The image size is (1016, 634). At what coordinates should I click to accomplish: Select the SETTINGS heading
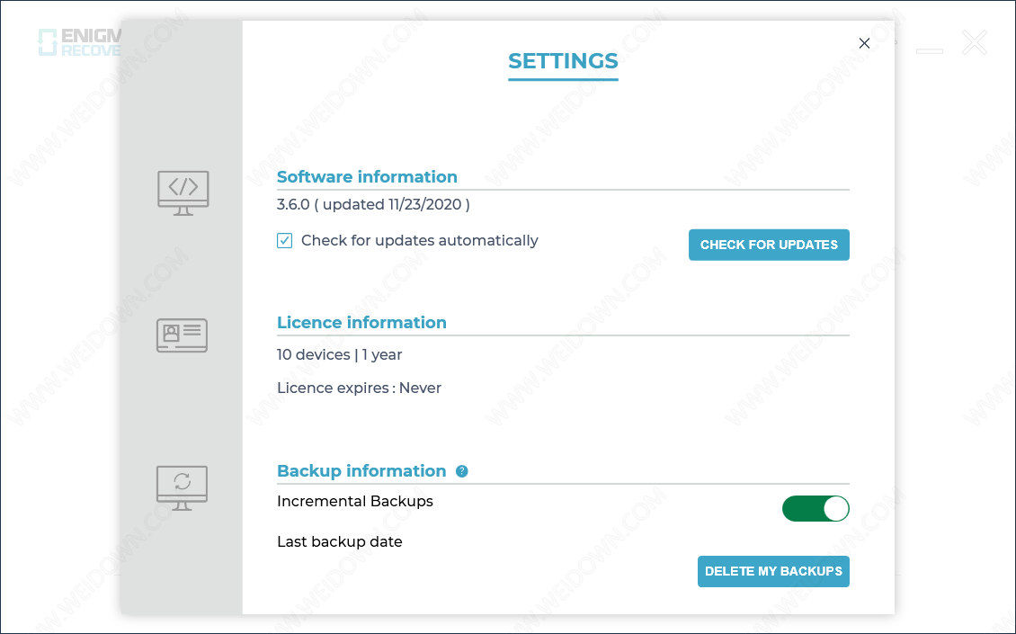(563, 61)
